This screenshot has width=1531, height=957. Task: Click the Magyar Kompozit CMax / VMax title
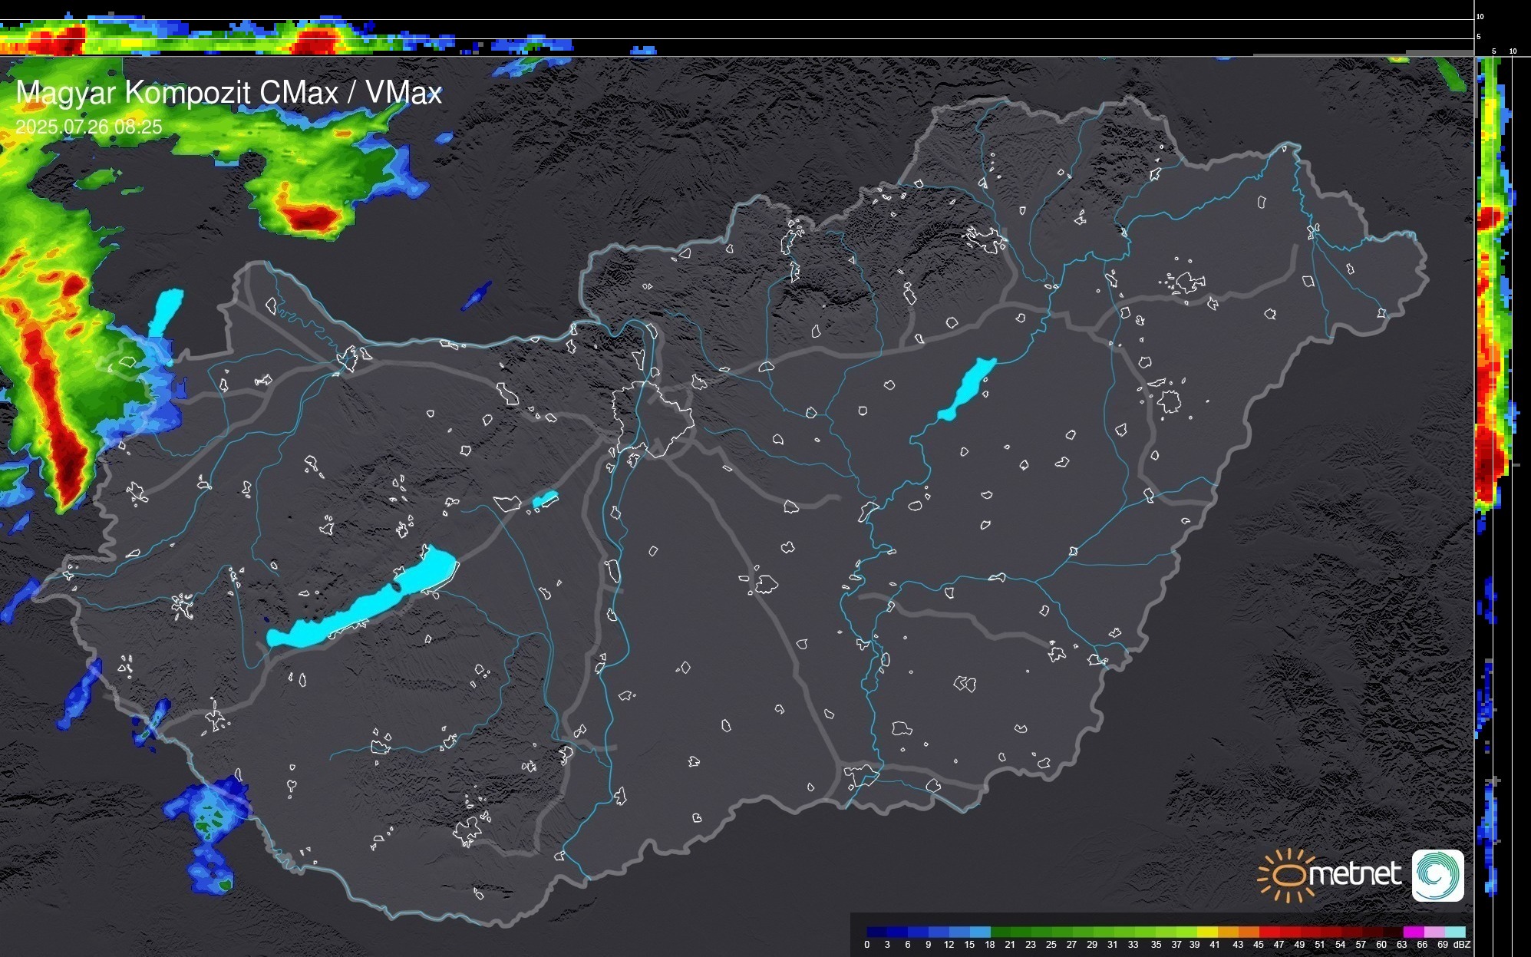(229, 93)
